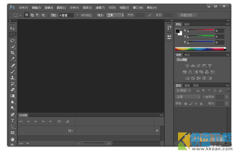Select the Pen tool
Image resolution: width=234 pixels, height=152 pixels.
[x=13, y=114]
